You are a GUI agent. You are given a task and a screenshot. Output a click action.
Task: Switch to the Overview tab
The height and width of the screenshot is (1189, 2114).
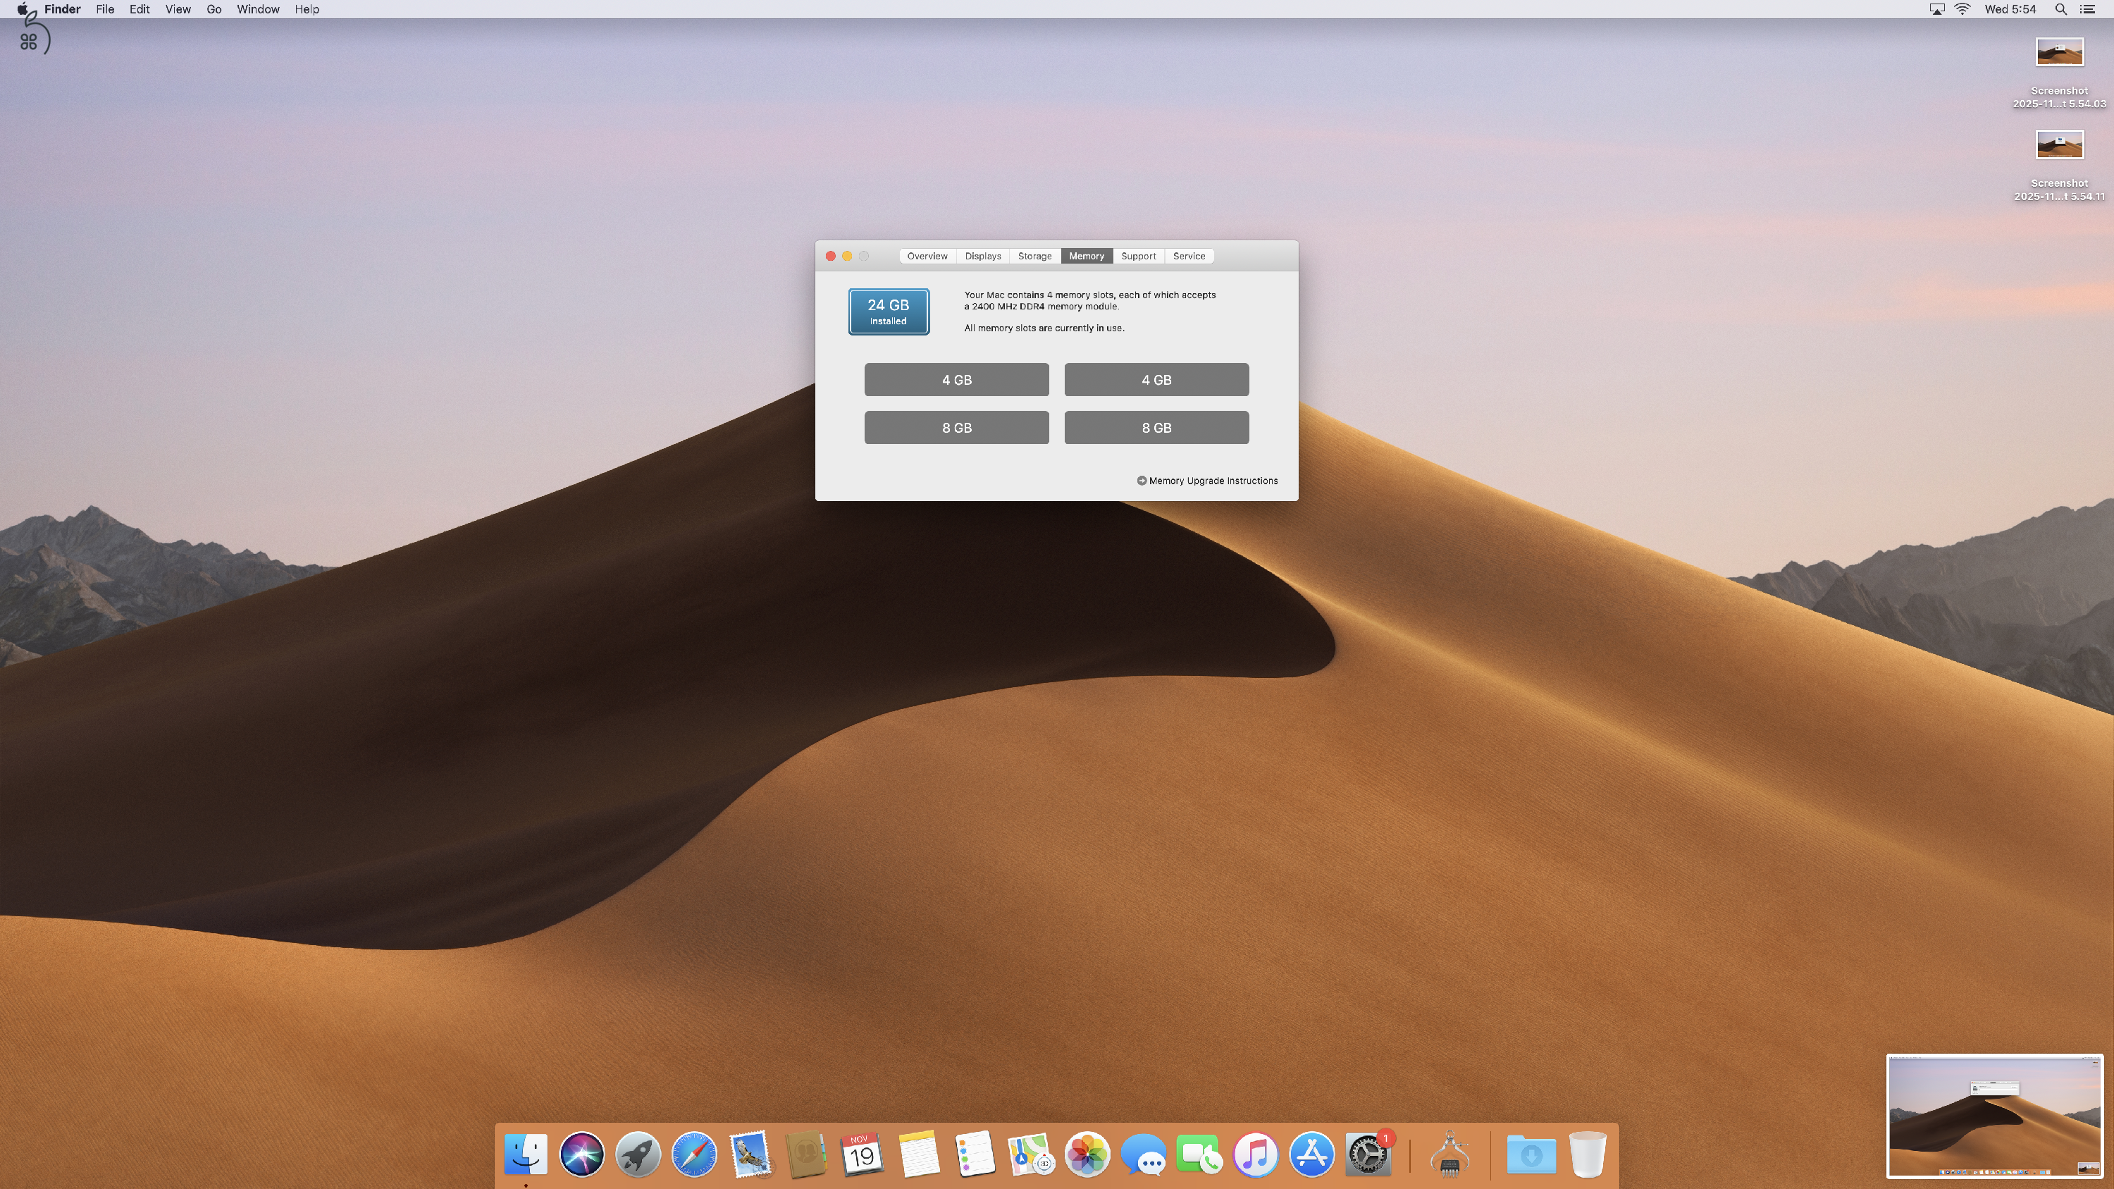(927, 255)
